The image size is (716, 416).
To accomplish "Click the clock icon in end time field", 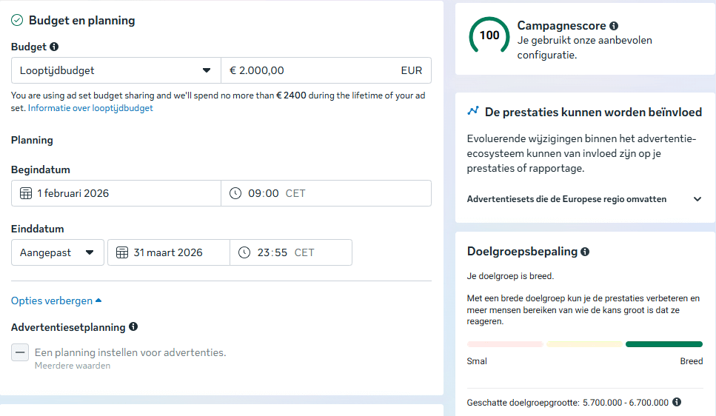I will tap(245, 252).
